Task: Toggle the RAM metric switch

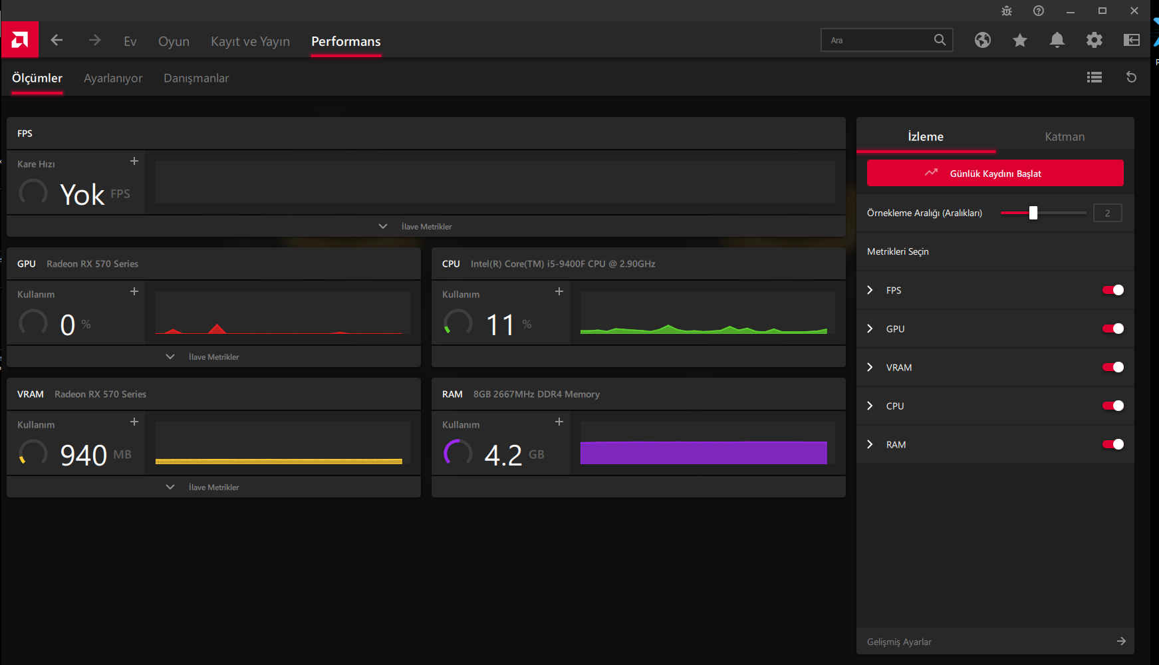Action: [1112, 444]
